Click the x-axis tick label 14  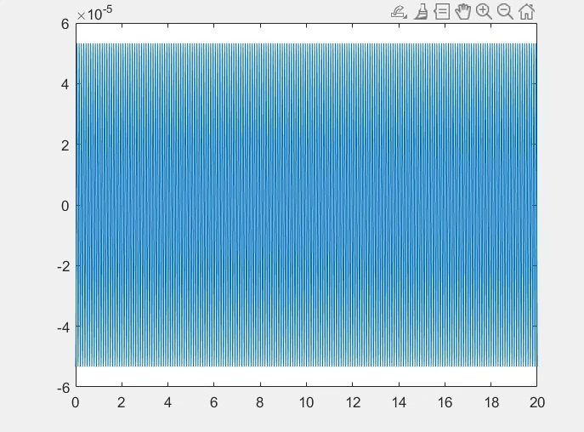pyautogui.click(x=399, y=402)
